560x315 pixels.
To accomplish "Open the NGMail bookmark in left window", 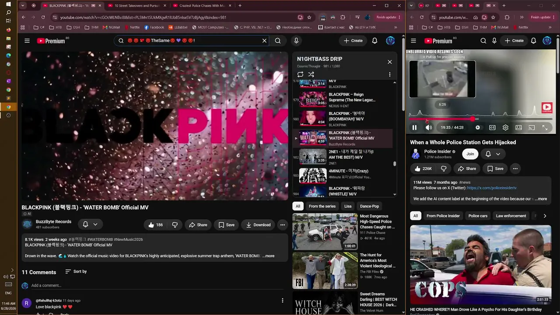I will pos(111,27).
